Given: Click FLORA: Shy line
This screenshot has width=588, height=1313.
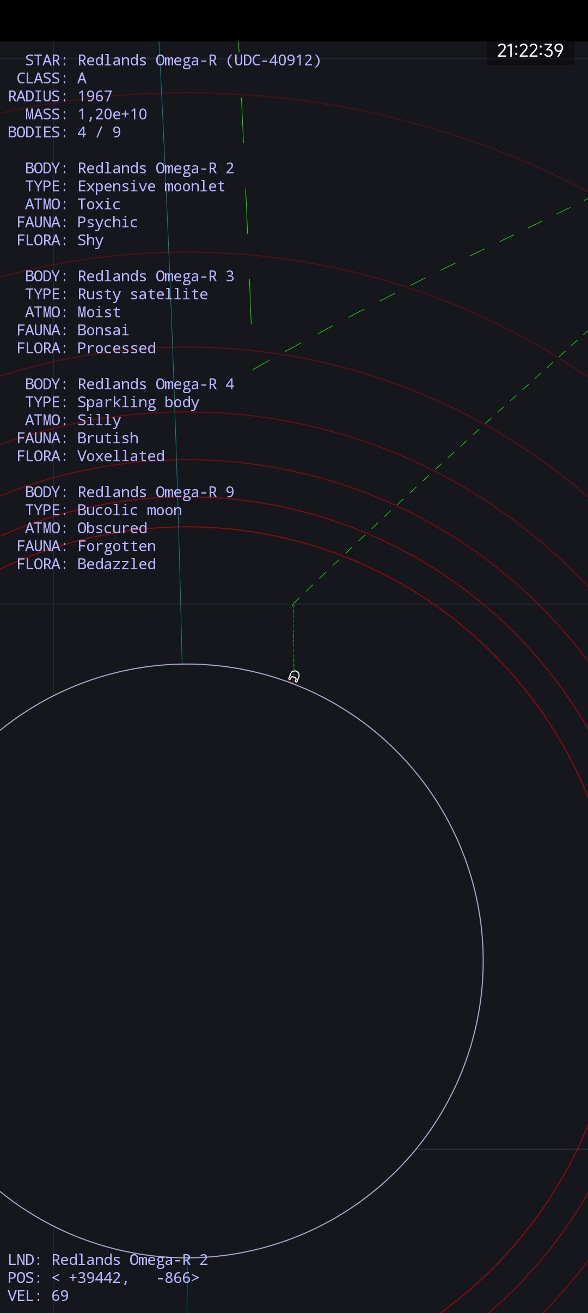Looking at the screenshot, I should [60, 240].
